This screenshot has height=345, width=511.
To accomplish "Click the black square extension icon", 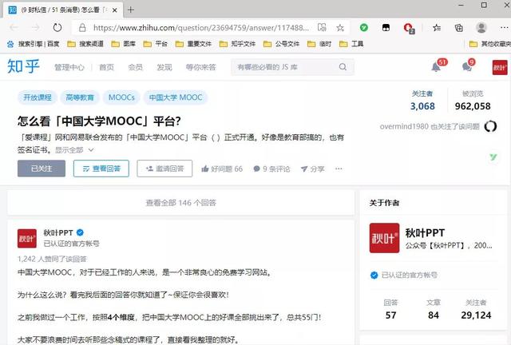I will click(x=386, y=28).
